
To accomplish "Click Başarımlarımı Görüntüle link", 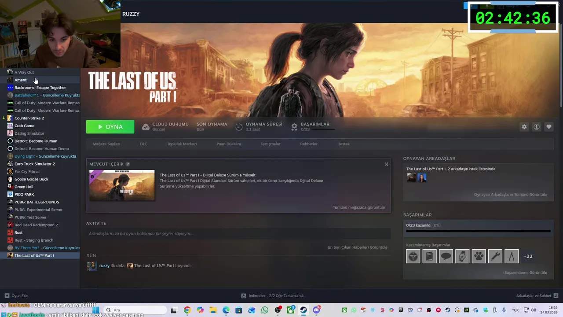I will click(526, 273).
